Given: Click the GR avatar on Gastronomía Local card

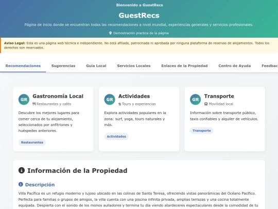Looking at the screenshot, I should tap(24, 100).
